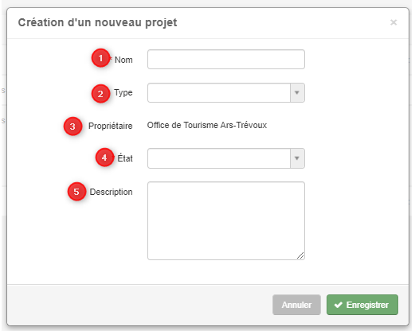Save the project with Enregistrer
Screen dimensions: 415x331
click(x=362, y=305)
